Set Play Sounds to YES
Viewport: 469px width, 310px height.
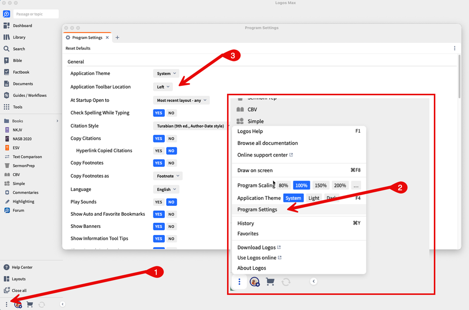click(159, 202)
